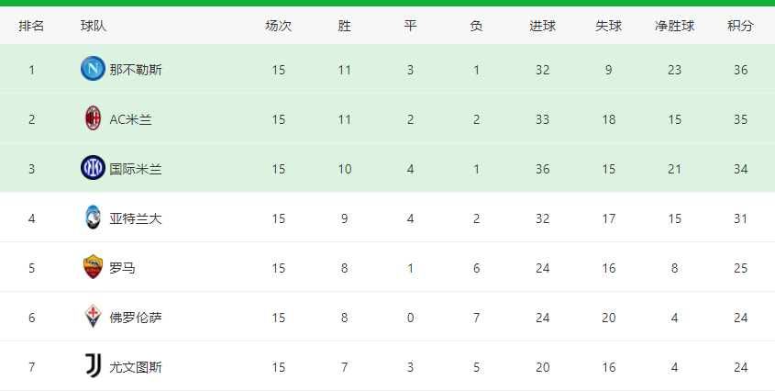Click the Atalanta club badge

tap(93, 218)
